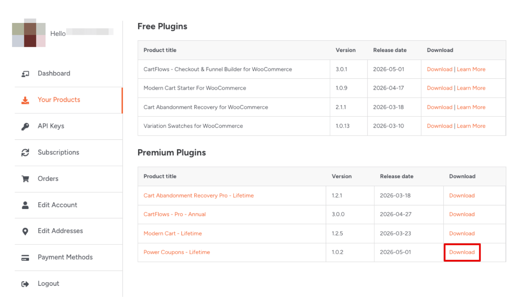Click version 2.1.1 cell
The height and width of the screenshot is (300, 532).
pyautogui.click(x=341, y=107)
